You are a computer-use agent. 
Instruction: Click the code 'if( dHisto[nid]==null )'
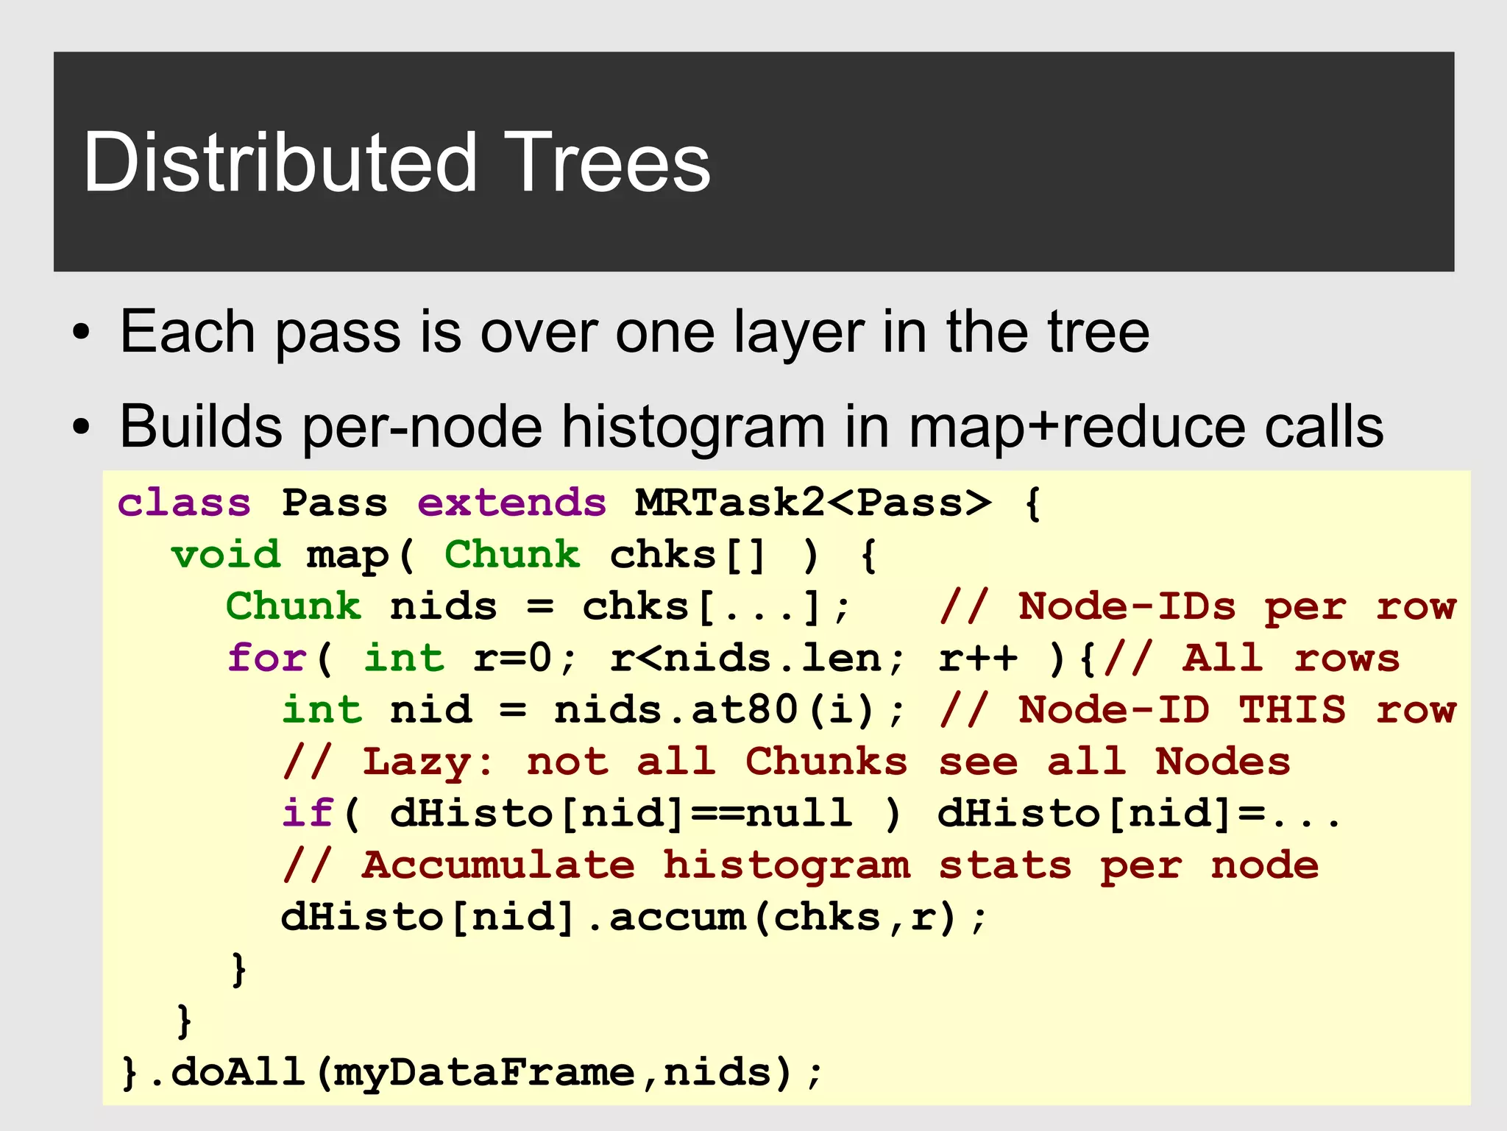click(592, 814)
